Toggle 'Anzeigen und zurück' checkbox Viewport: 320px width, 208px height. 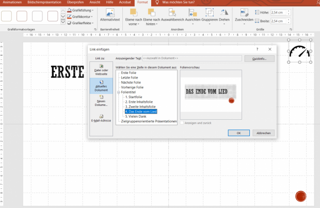182,122
